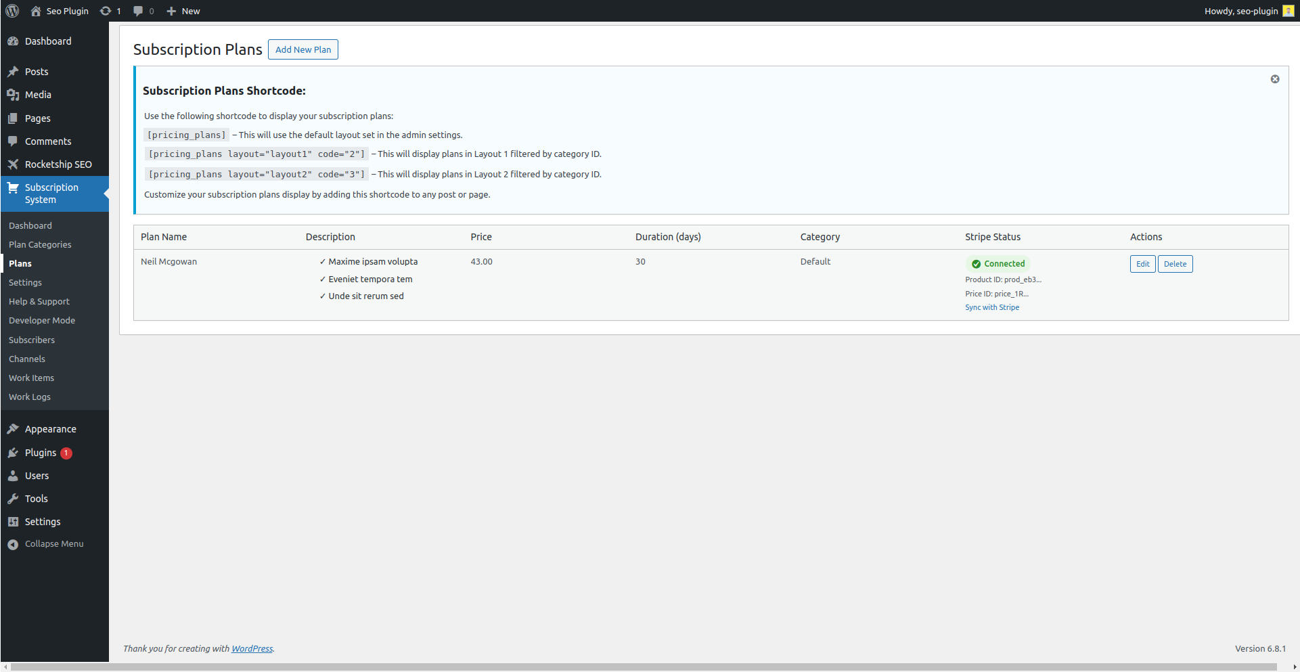Open the updates icon with count 1
The image size is (1300, 672).
[x=106, y=11]
